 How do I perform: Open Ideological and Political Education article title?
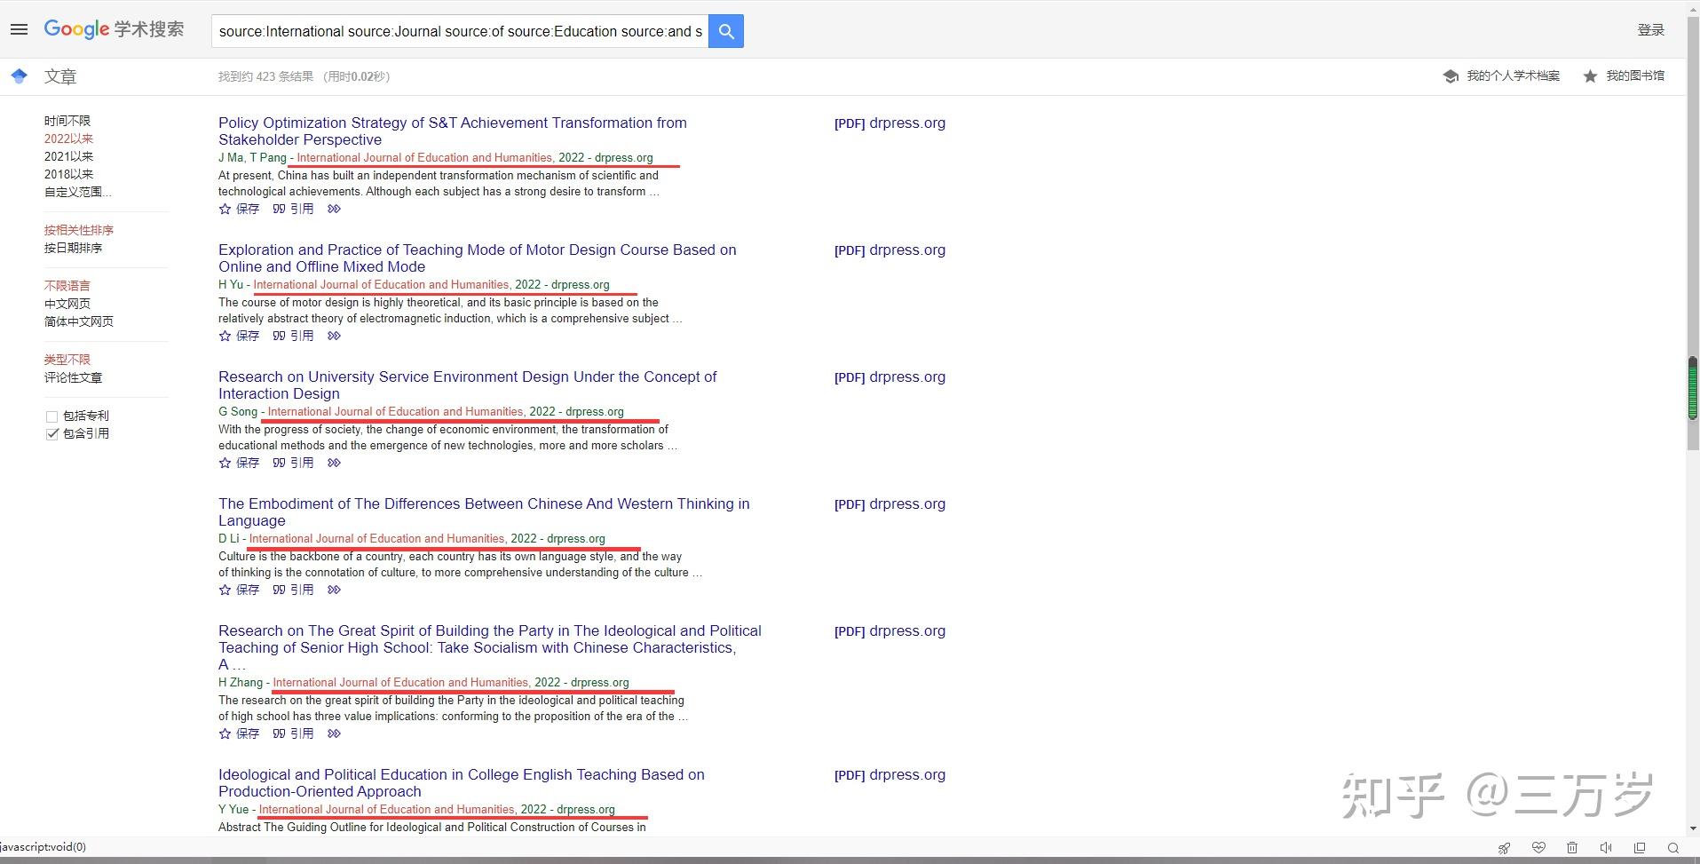tap(462, 783)
